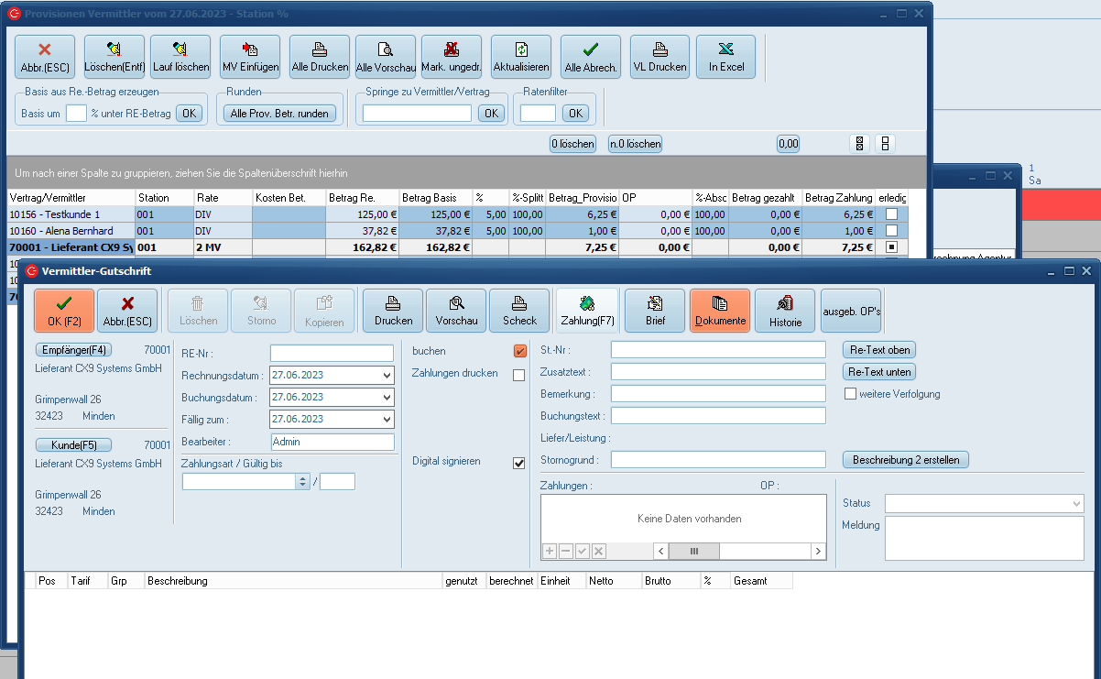Confirm with the OK (F2) button
The image size is (1101, 679).
(64, 311)
